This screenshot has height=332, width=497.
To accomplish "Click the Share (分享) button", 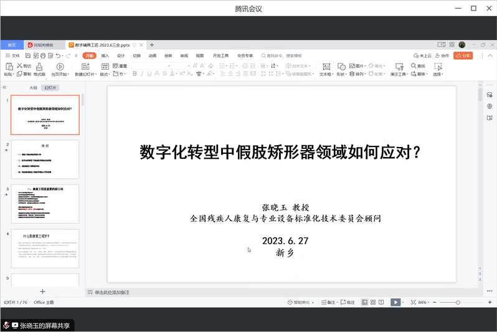I will tap(463, 55).
